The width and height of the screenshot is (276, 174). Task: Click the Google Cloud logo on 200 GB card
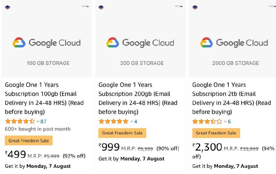click(140, 43)
